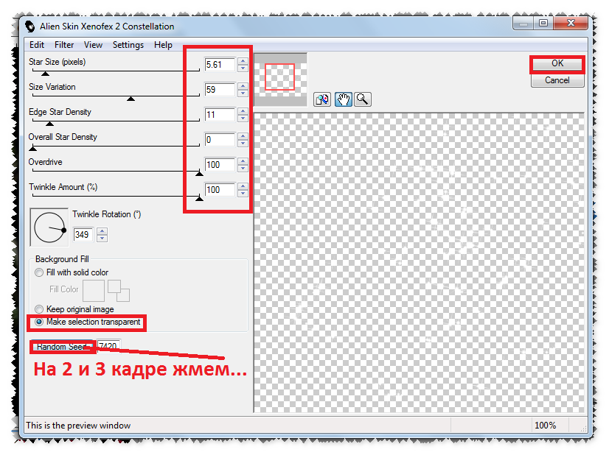The width and height of the screenshot is (609, 455).
Task: Minimize the Constellation dialog window
Action: pyautogui.click(x=523, y=24)
